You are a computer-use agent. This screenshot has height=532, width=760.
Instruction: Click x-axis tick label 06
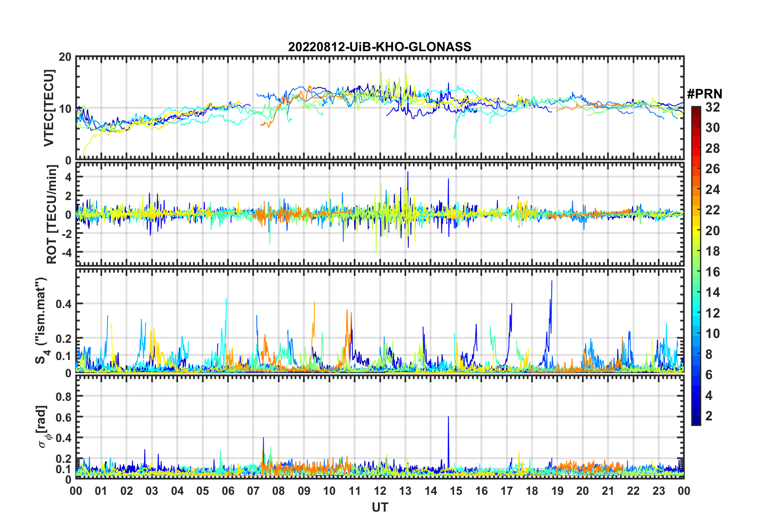[x=228, y=491]
